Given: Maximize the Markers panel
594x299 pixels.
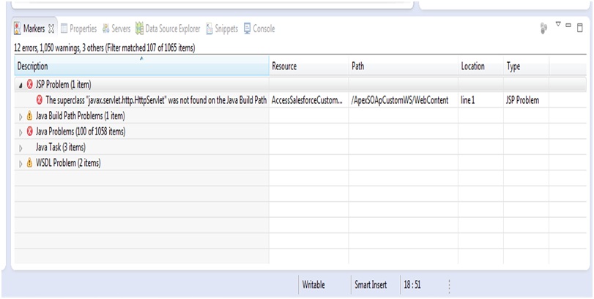Looking at the screenshot, I should pyautogui.click(x=579, y=28).
